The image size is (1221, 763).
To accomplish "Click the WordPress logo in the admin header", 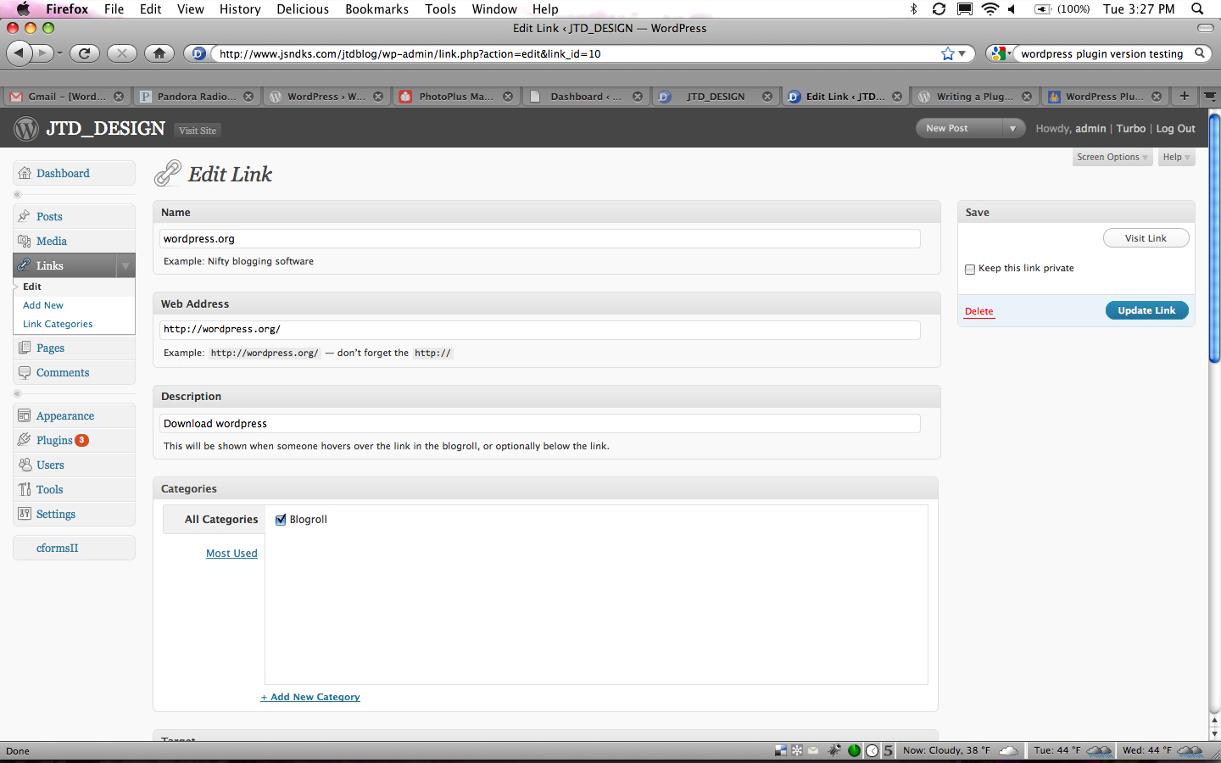I will 26,129.
